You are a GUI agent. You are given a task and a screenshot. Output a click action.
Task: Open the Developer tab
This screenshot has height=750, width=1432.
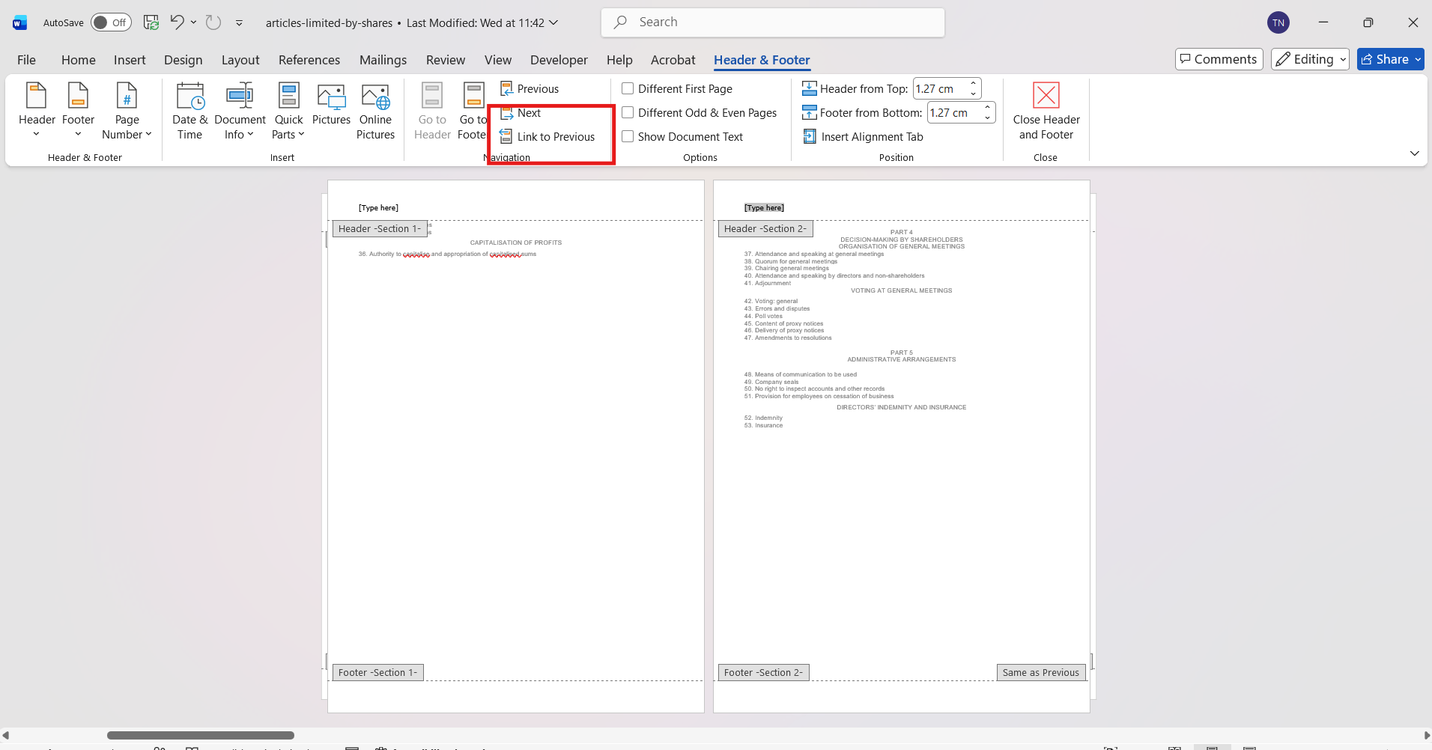(x=559, y=60)
